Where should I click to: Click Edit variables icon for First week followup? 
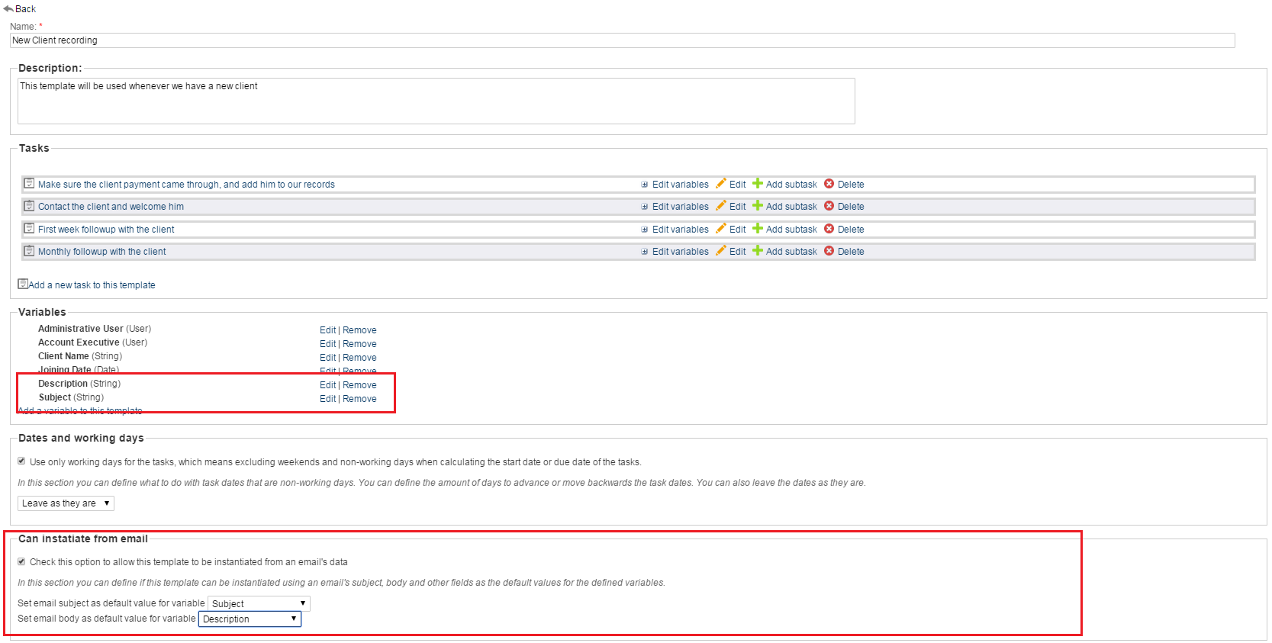click(x=645, y=230)
